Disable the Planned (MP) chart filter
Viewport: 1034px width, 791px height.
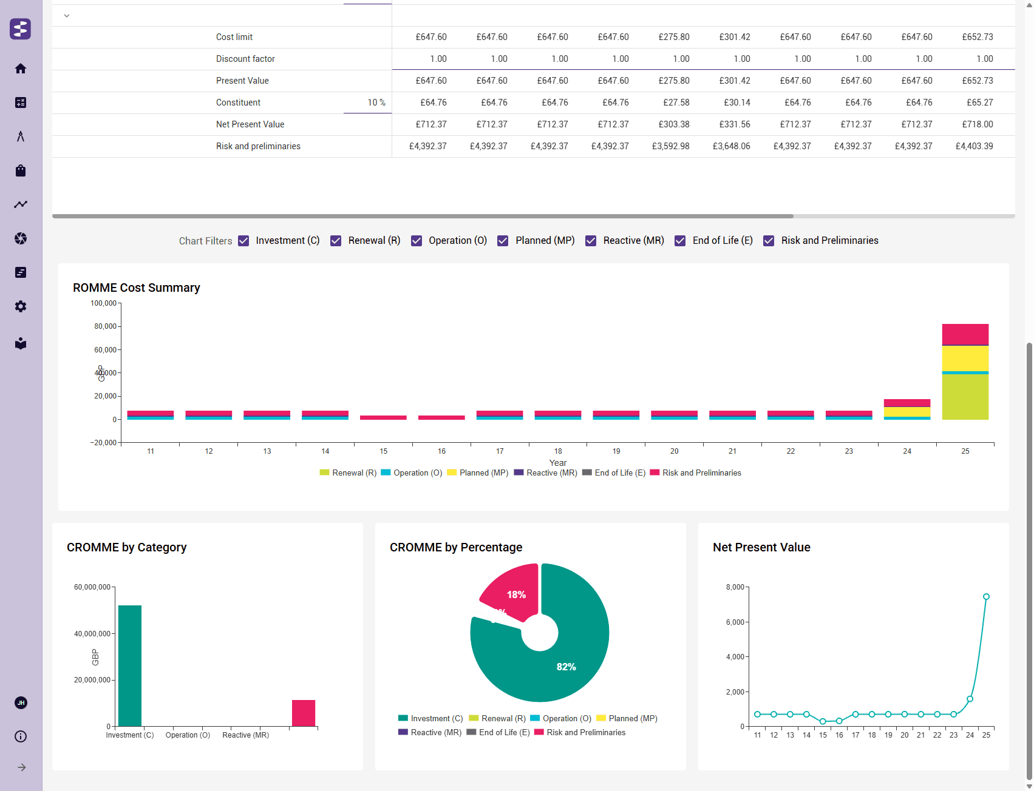pos(503,241)
